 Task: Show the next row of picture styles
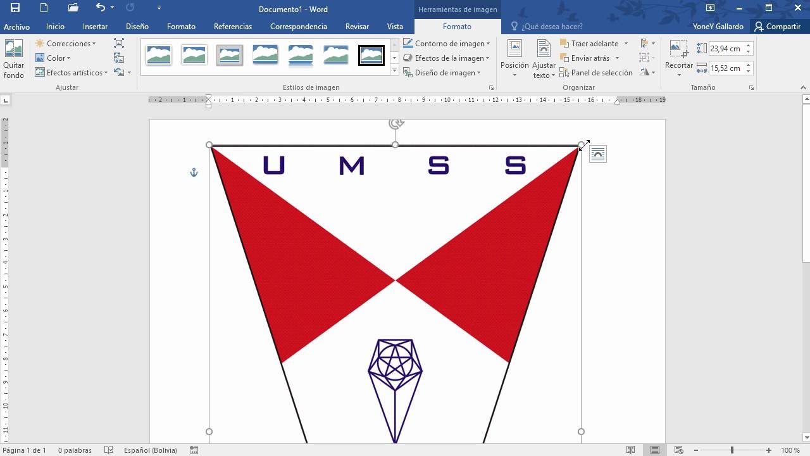coord(394,58)
